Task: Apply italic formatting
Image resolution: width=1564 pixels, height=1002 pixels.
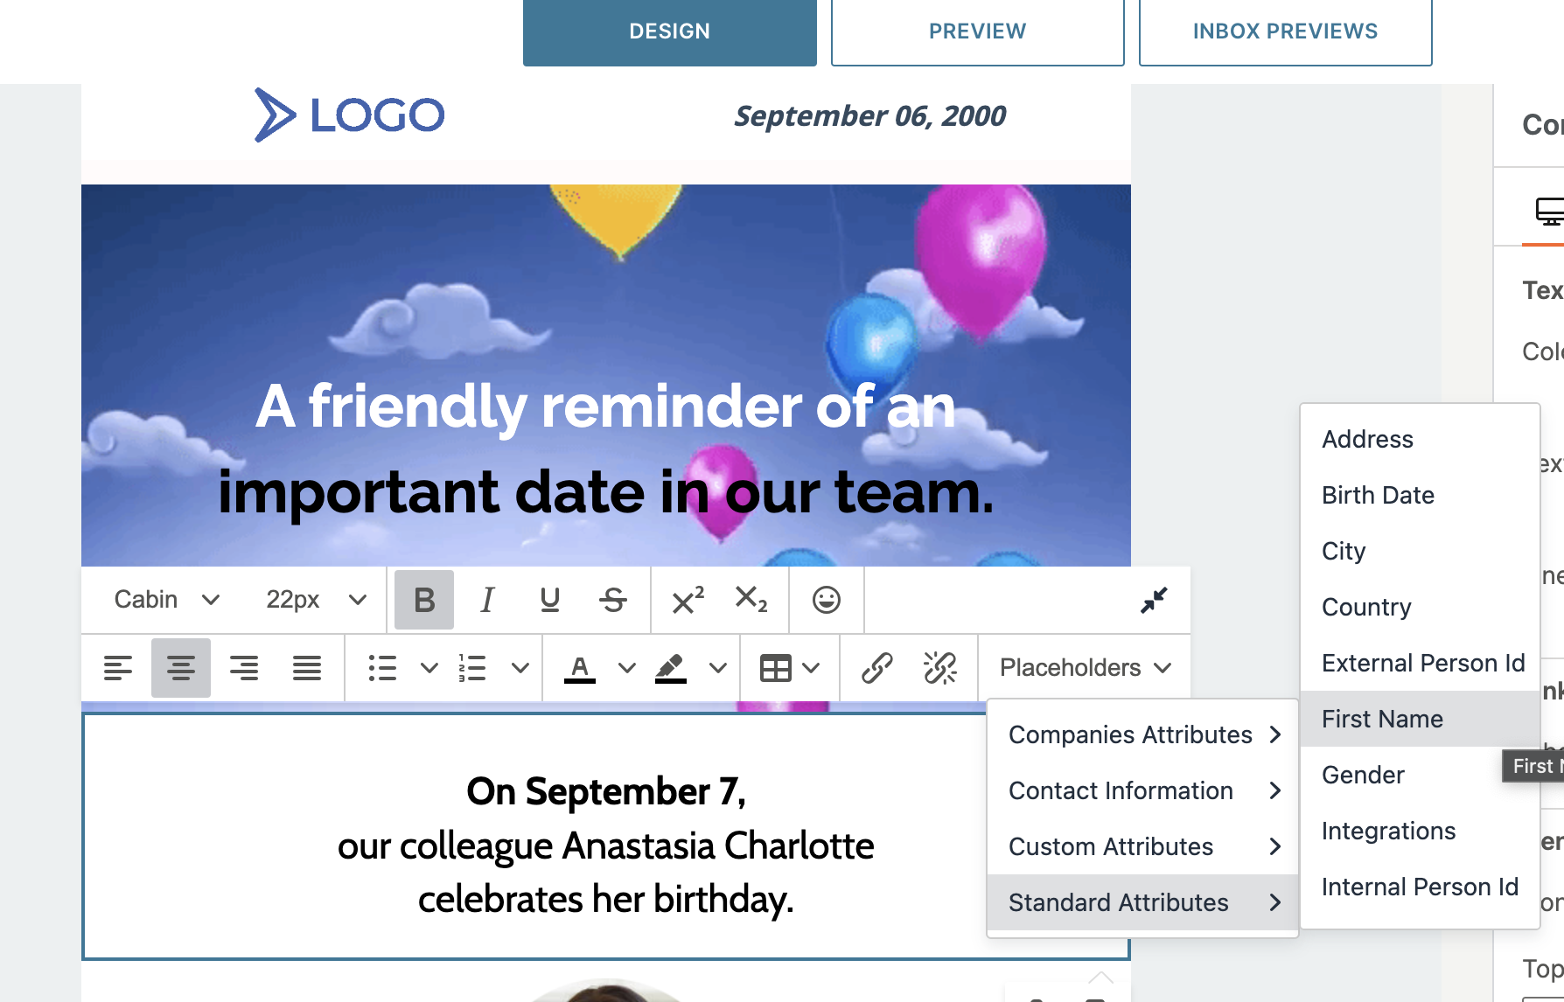Action: pyautogui.click(x=487, y=600)
